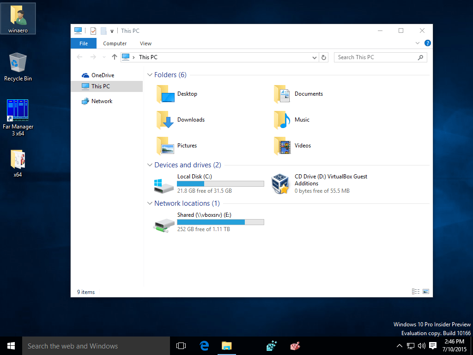The height and width of the screenshot is (355, 473).
Task: Open the File menu
Action: (83, 43)
